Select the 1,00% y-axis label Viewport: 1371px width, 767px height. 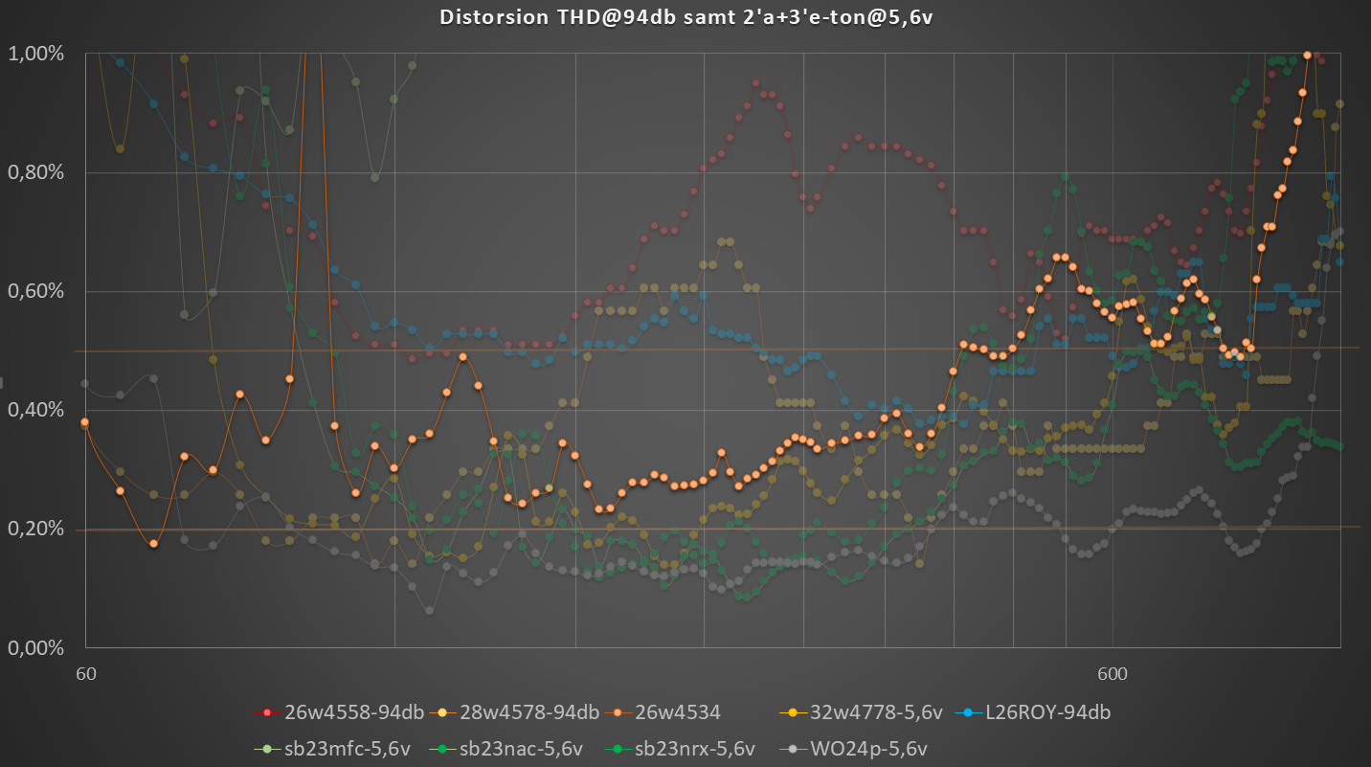35,54
